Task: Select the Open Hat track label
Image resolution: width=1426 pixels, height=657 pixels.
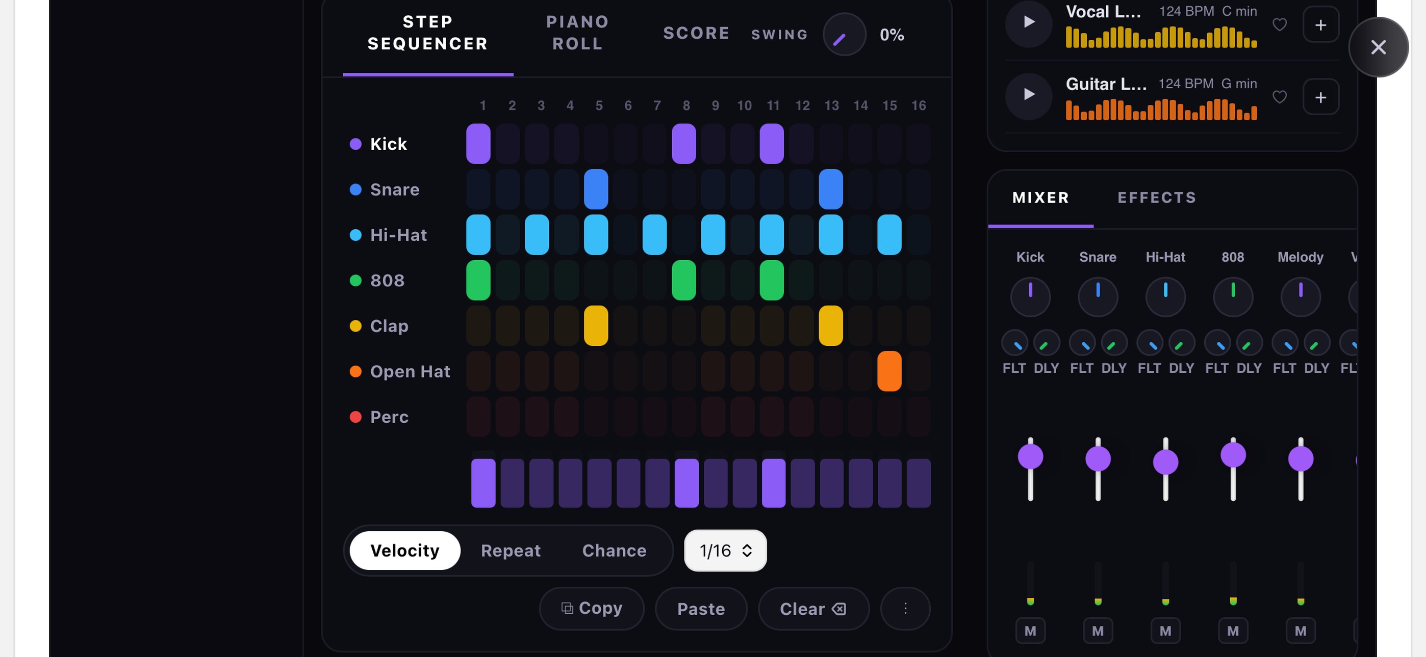Action: [410, 371]
